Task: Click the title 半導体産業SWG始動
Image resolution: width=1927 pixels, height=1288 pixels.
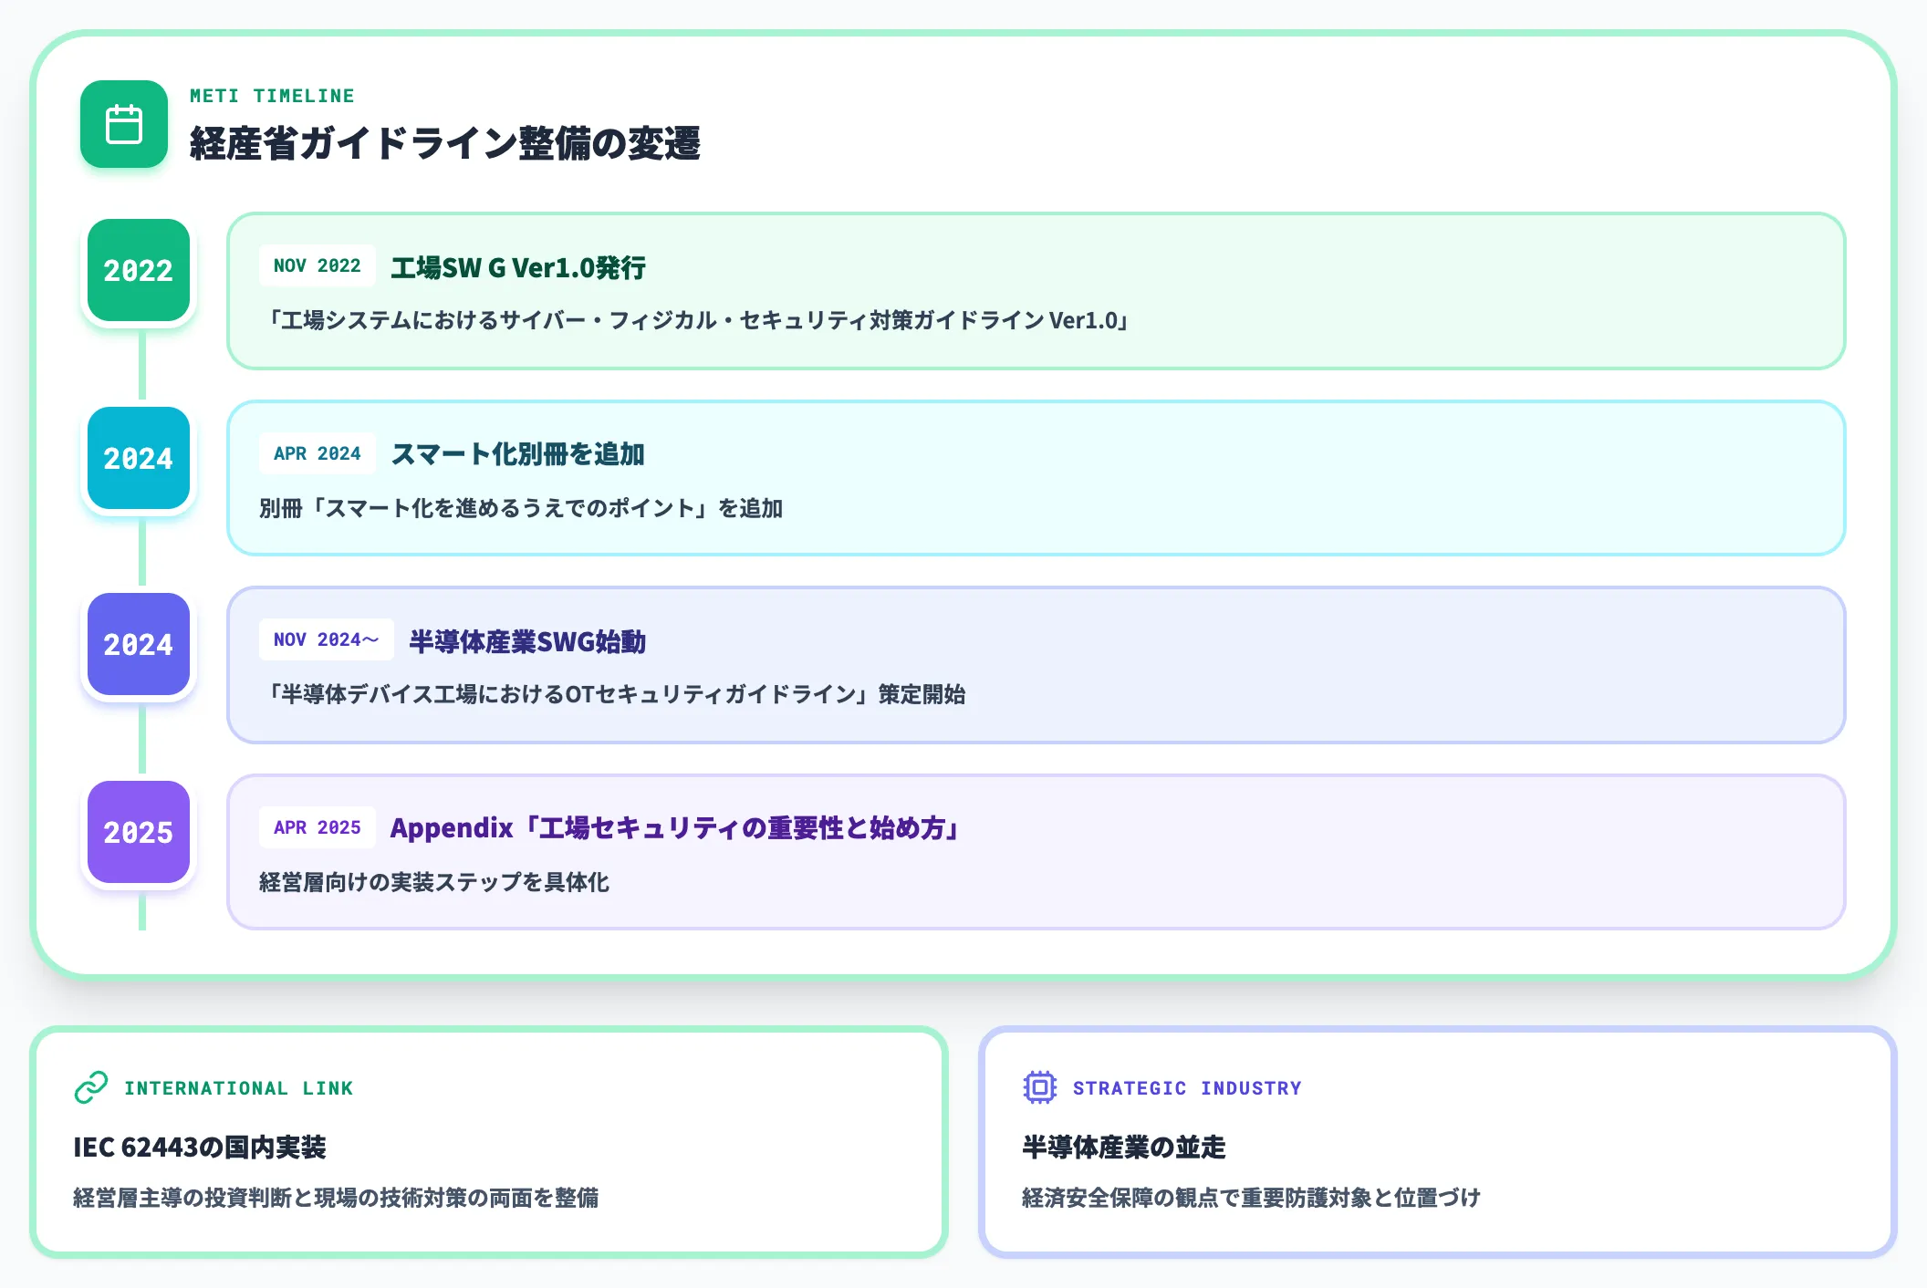Action: tap(527, 641)
